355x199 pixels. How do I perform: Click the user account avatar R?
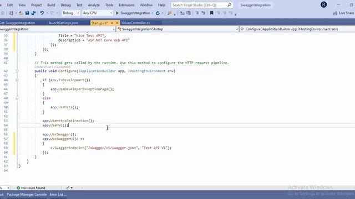tap(323, 5)
